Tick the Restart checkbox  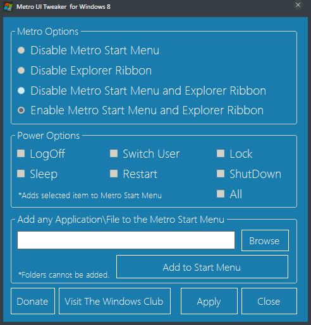coord(114,174)
